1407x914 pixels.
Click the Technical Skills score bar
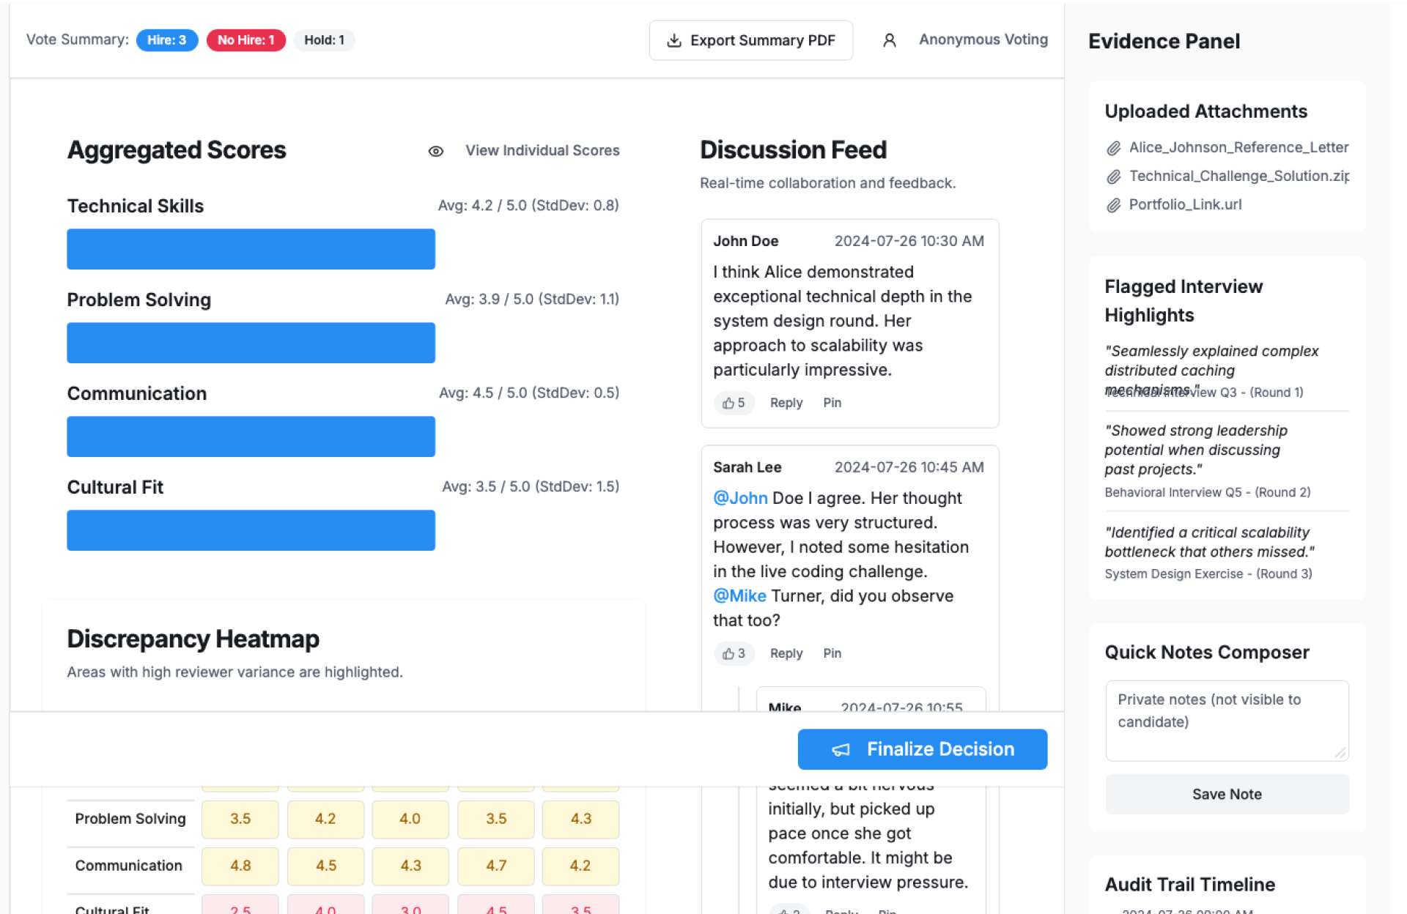(251, 249)
